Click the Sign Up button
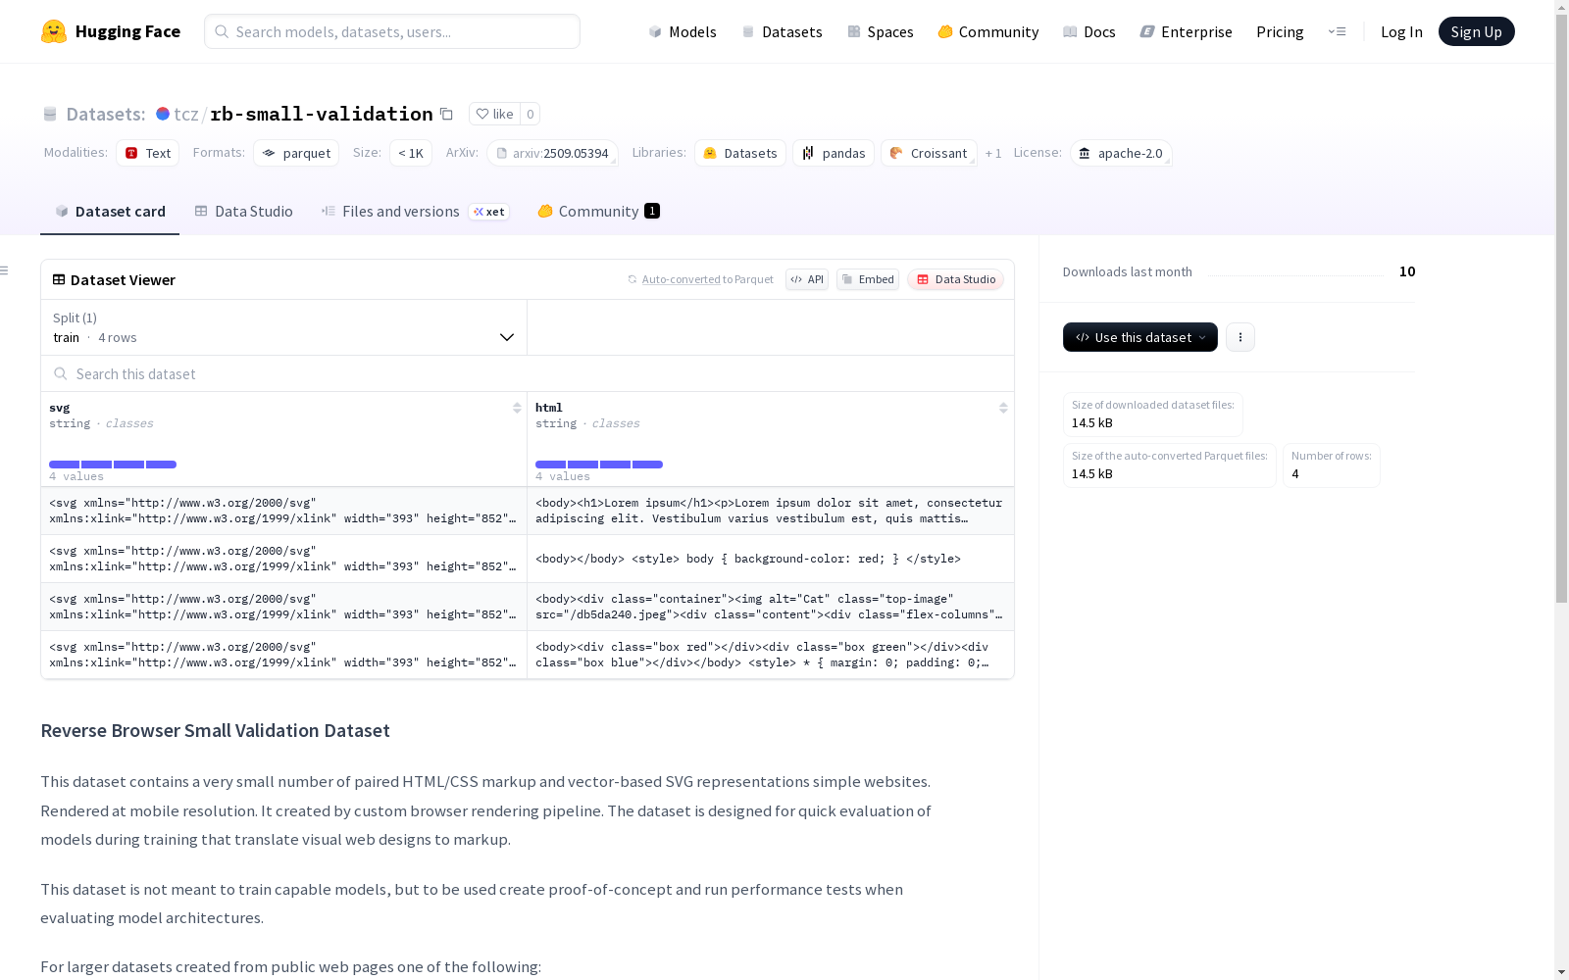1569x980 pixels. [x=1476, y=31]
